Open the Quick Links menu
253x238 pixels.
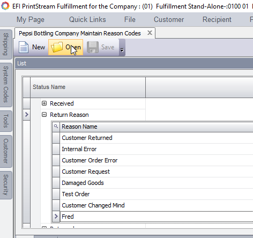(x=87, y=19)
